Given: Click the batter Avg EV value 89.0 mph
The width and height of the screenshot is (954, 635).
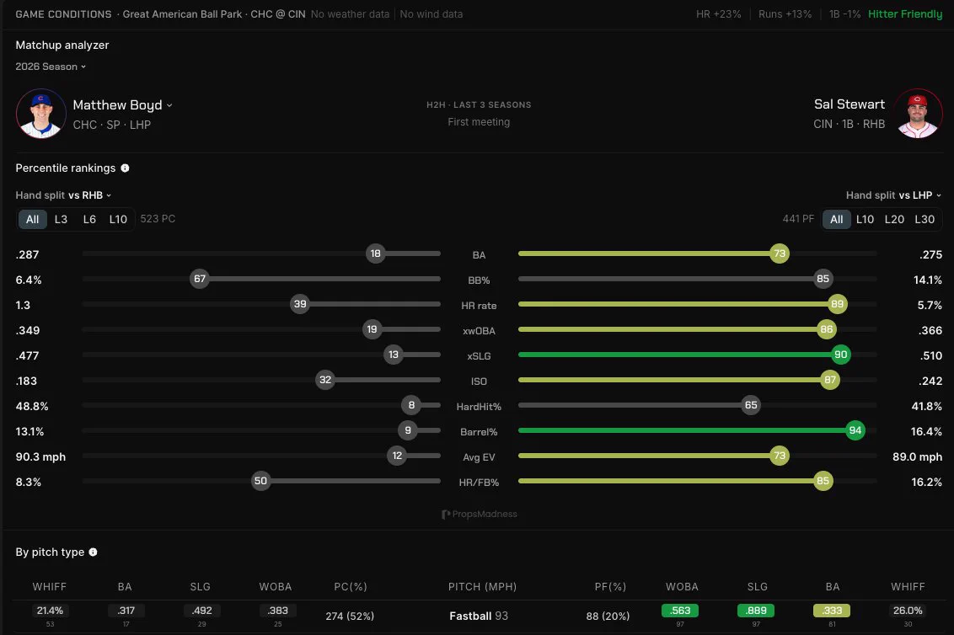Looking at the screenshot, I should click(917, 456).
